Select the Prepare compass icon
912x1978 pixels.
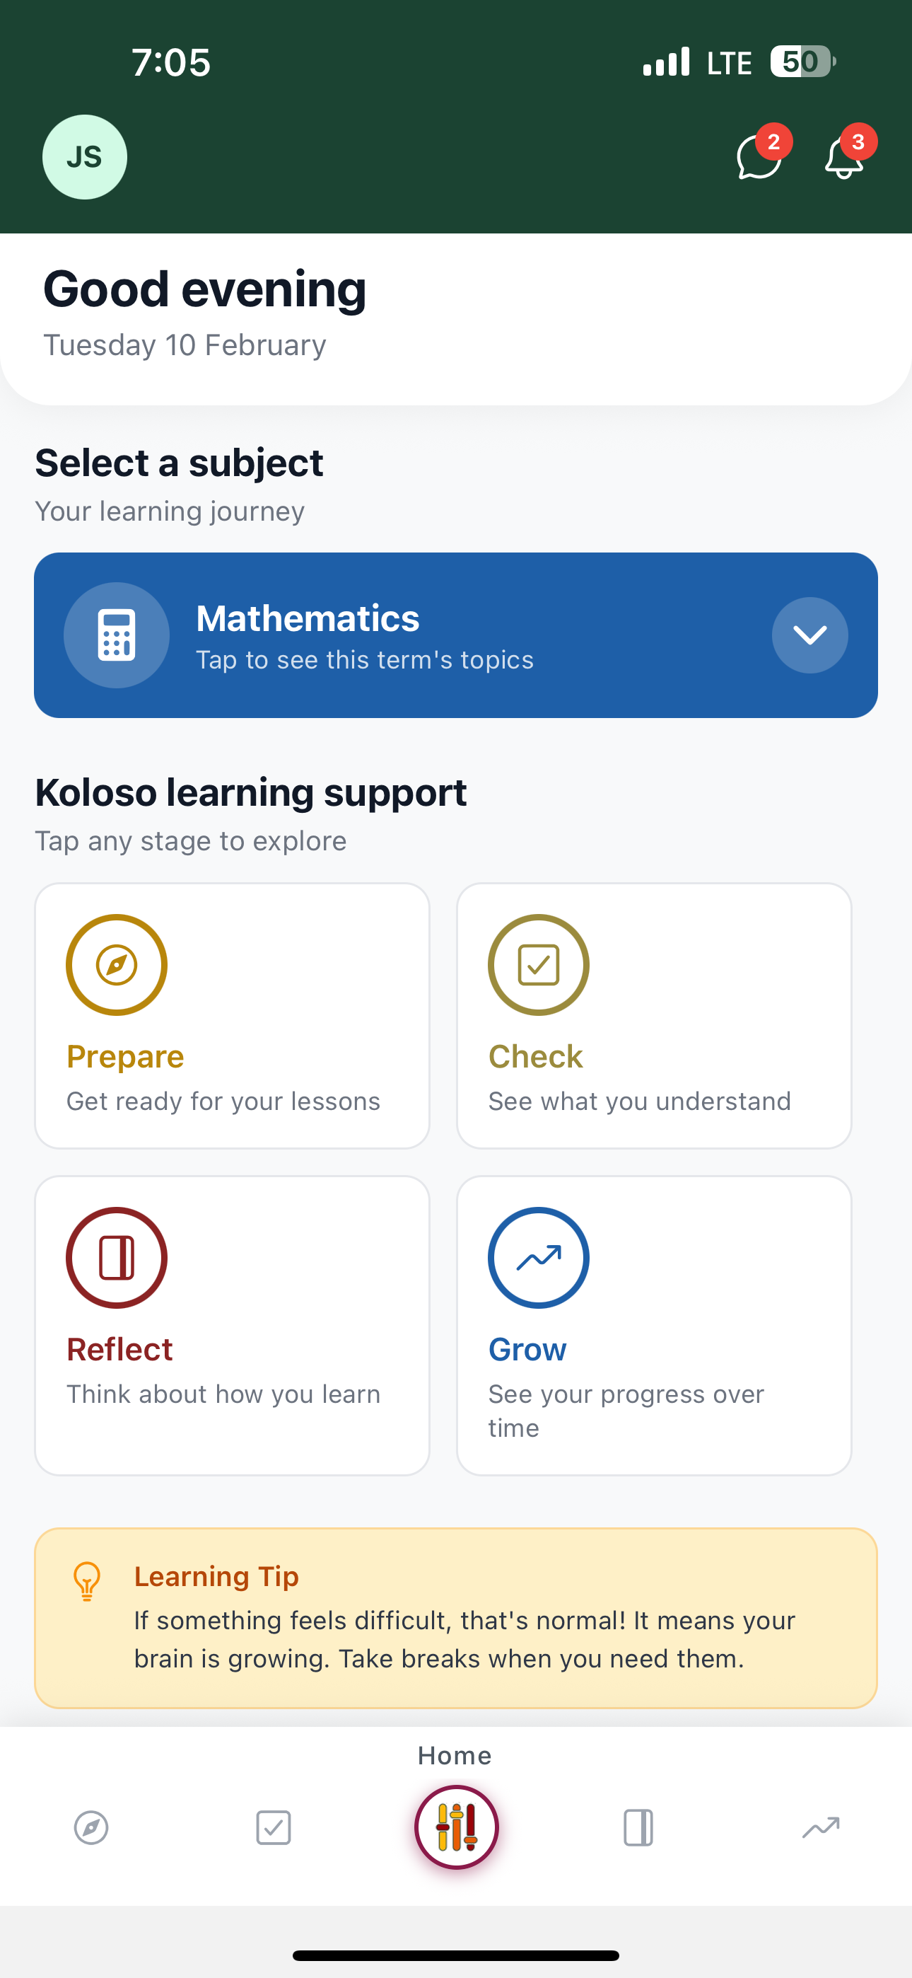click(117, 964)
